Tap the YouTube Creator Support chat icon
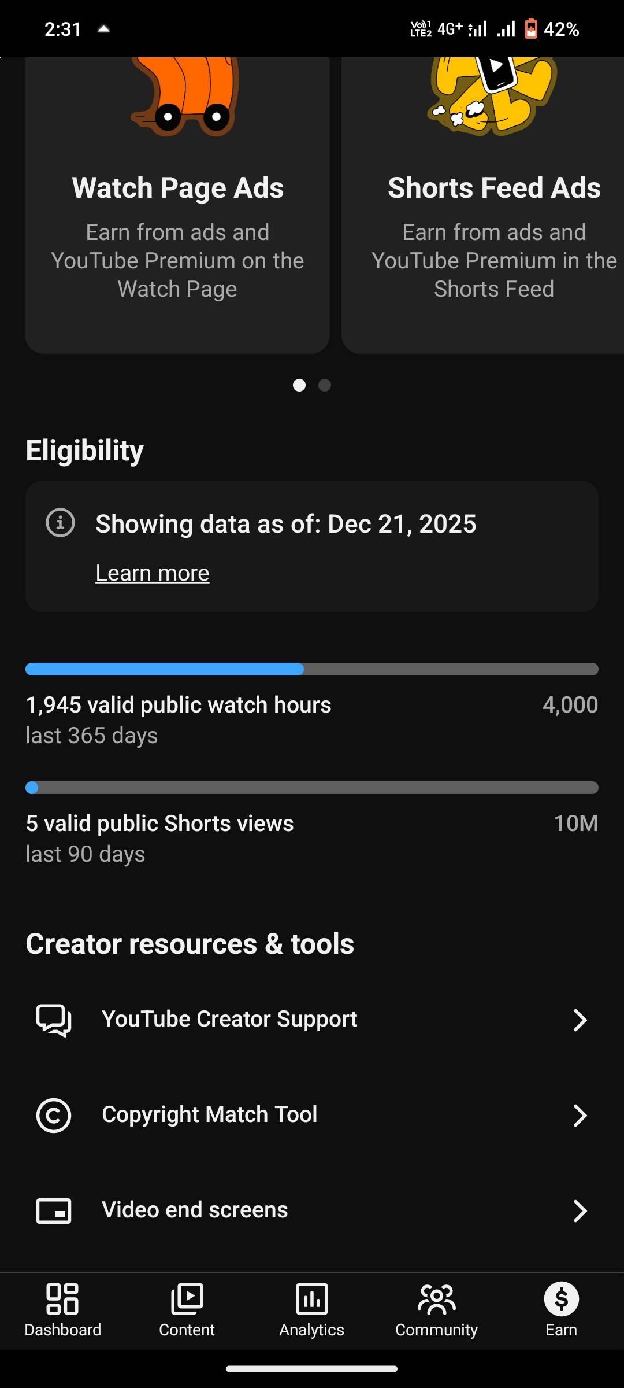This screenshot has width=624, height=1388. click(54, 1020)
